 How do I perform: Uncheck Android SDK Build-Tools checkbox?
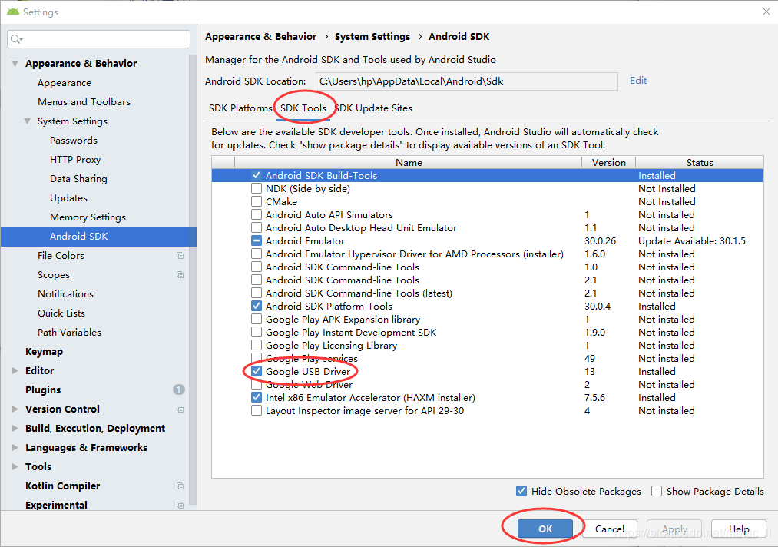click(x=257, y=175)
